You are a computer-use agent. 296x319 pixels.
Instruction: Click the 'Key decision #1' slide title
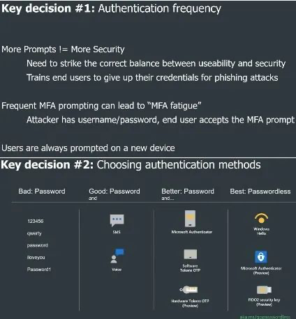[x=111, y=8]
